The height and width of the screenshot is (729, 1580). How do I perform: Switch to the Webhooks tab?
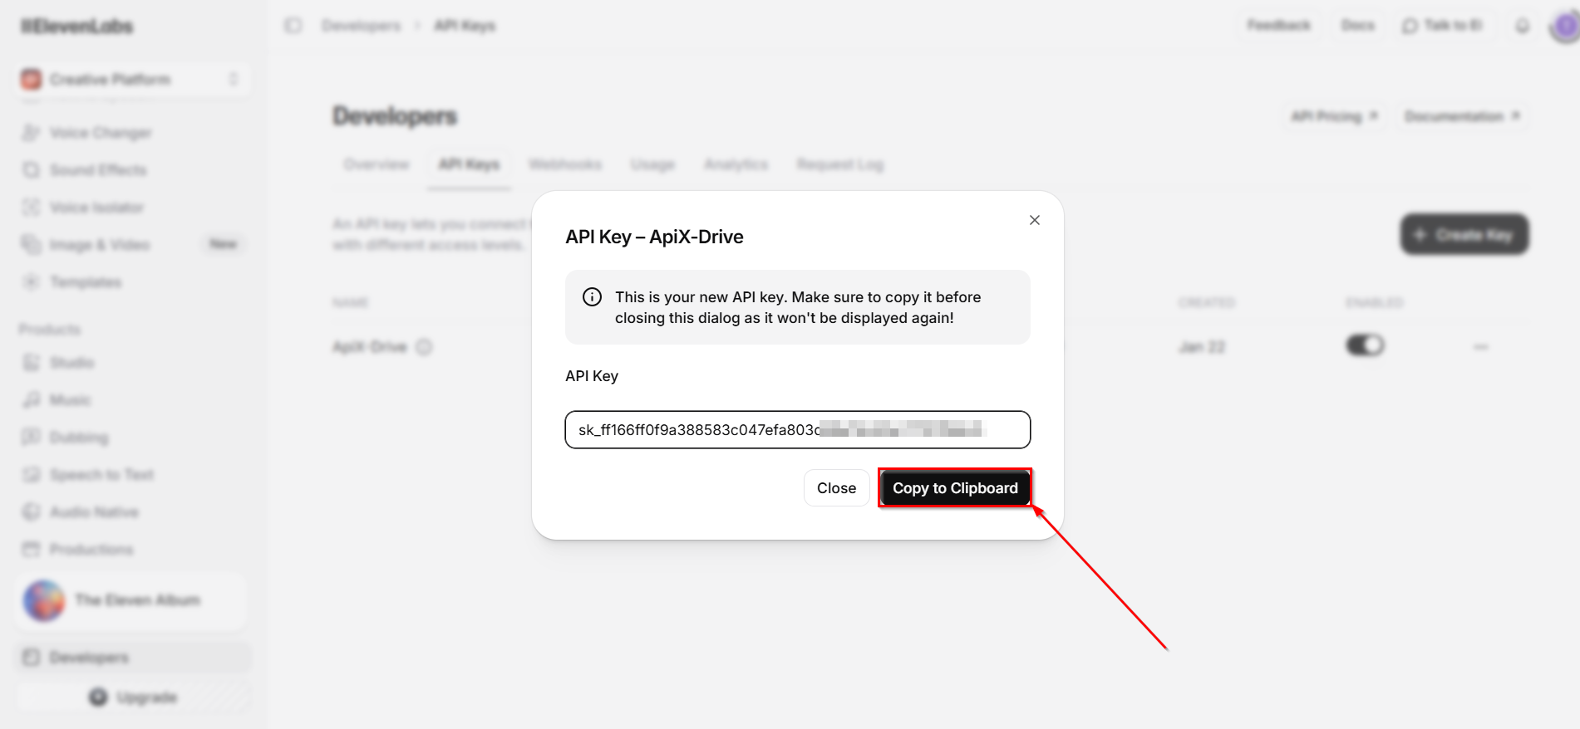point(565,164)
